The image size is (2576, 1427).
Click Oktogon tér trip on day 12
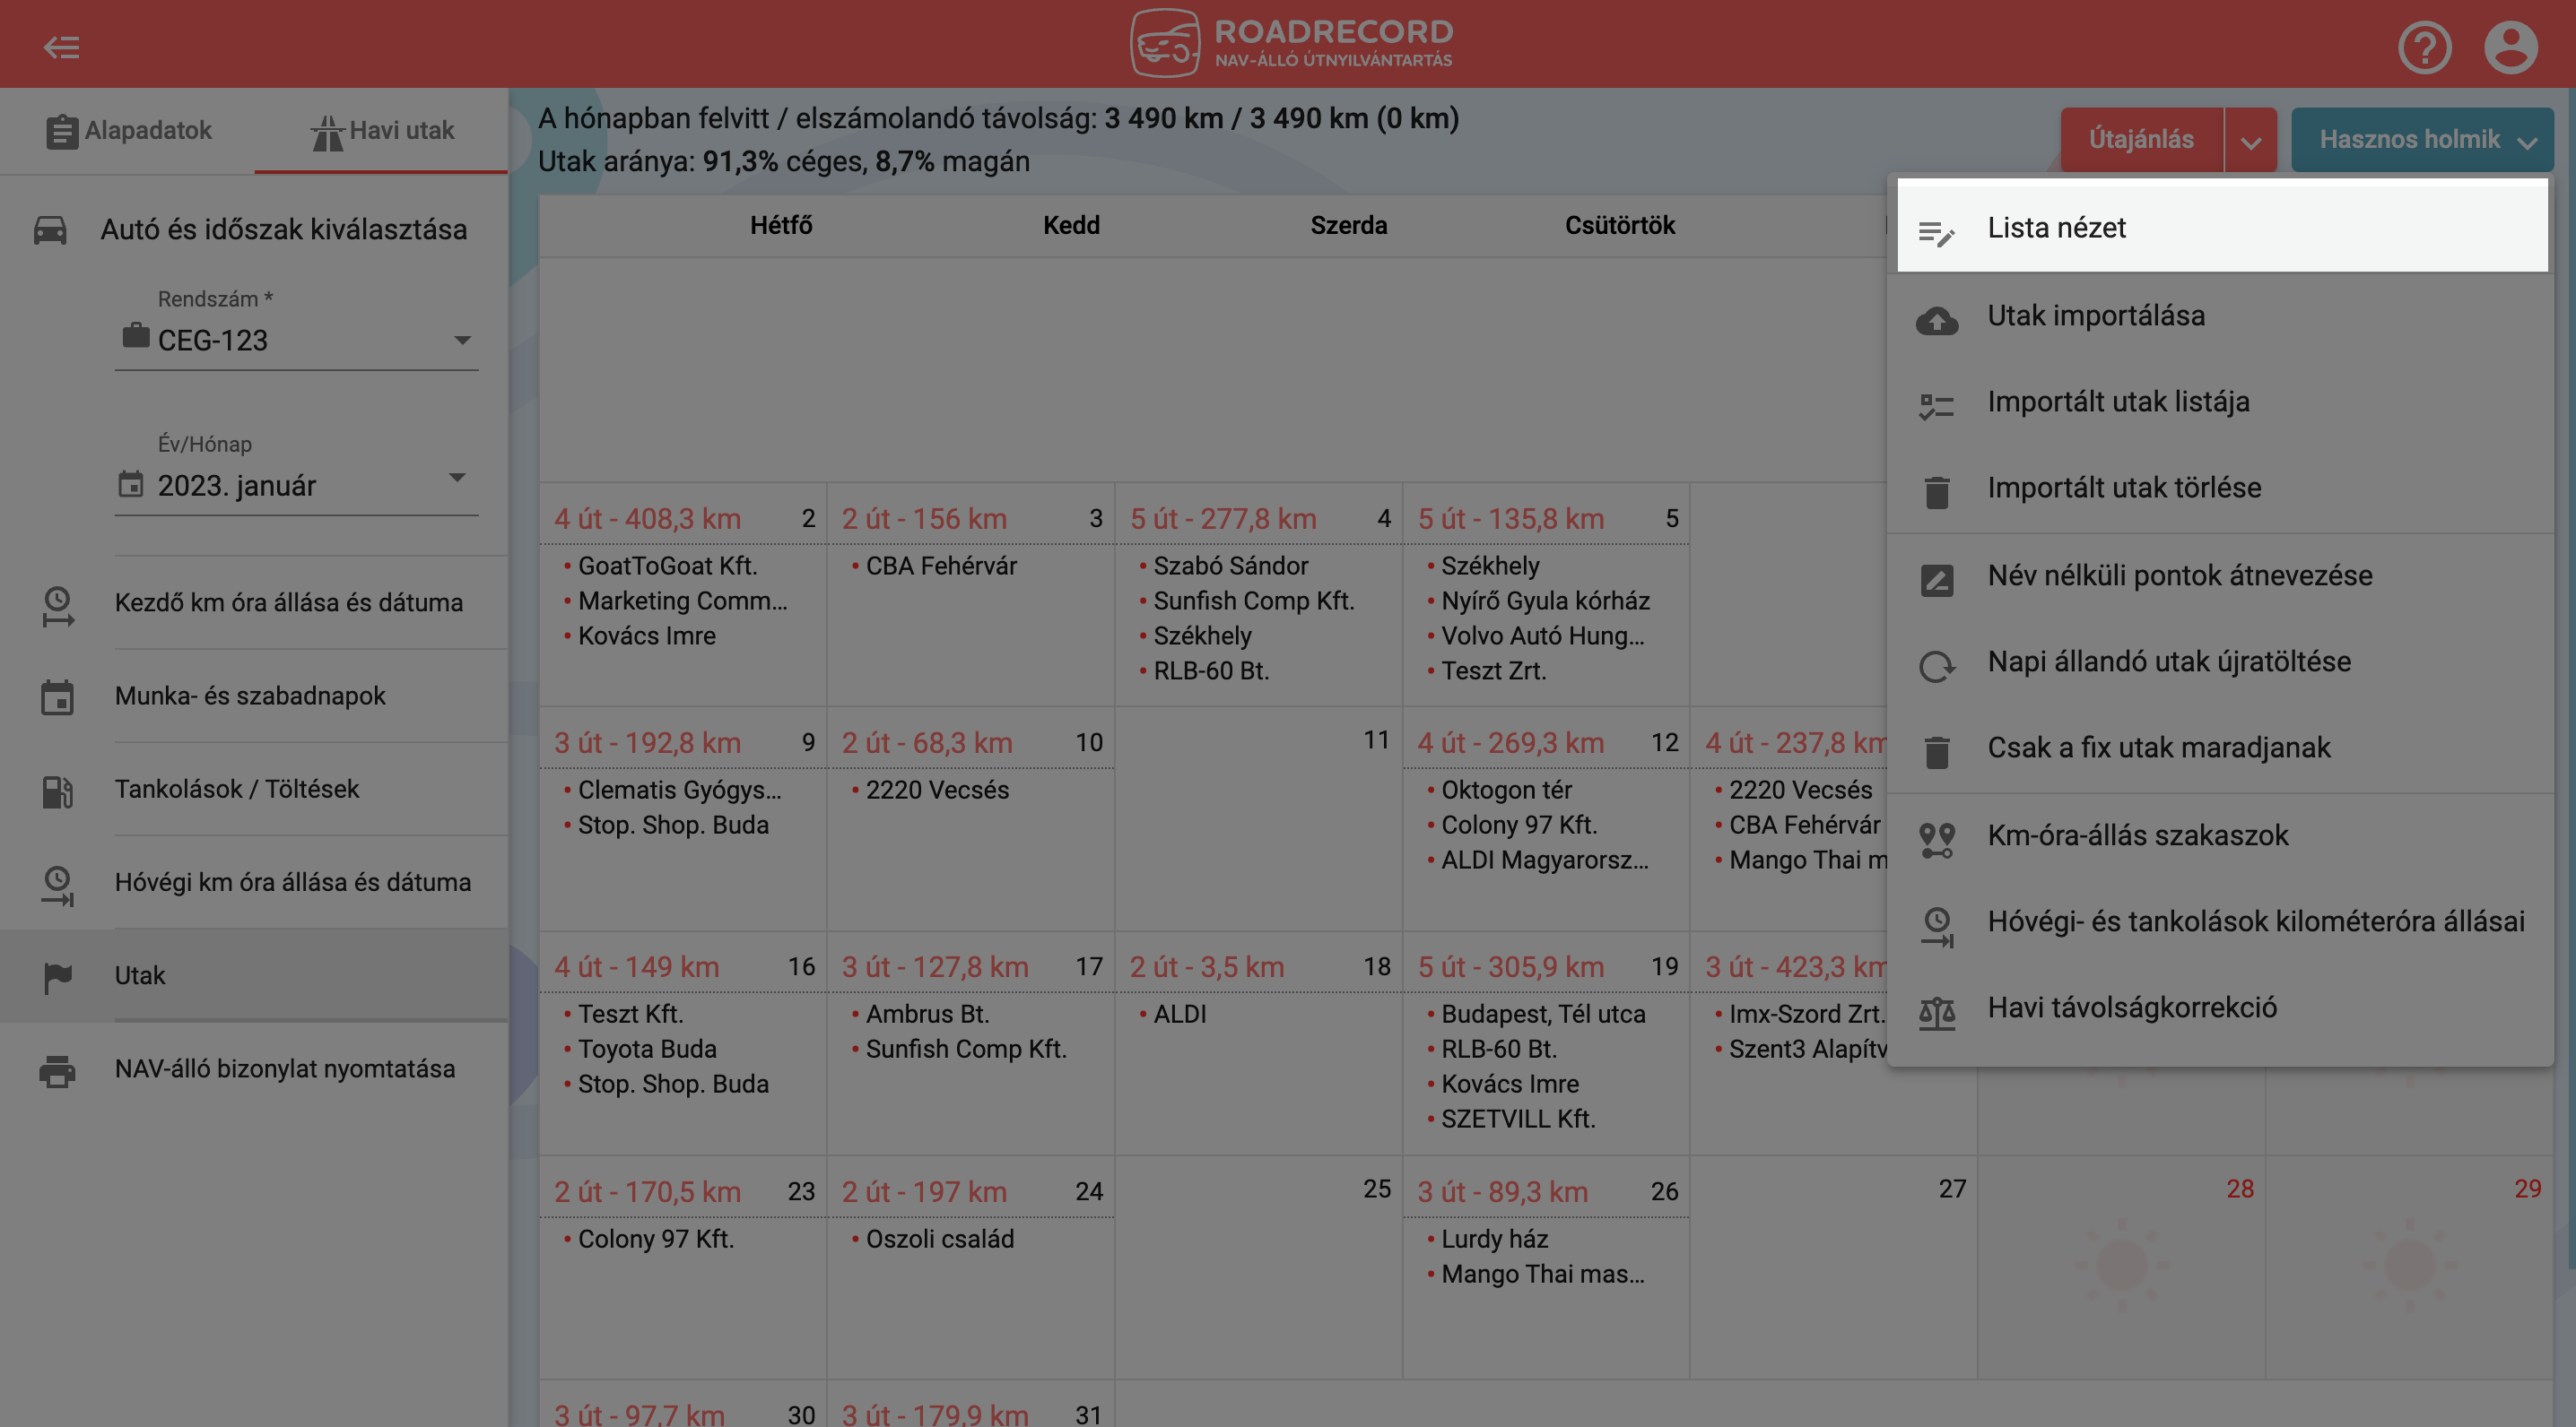(1506, 790)
